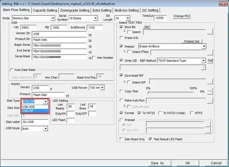
Task: Toggle the Pretest checkbox
Action: pyautogui.click(x=121, y=47)
